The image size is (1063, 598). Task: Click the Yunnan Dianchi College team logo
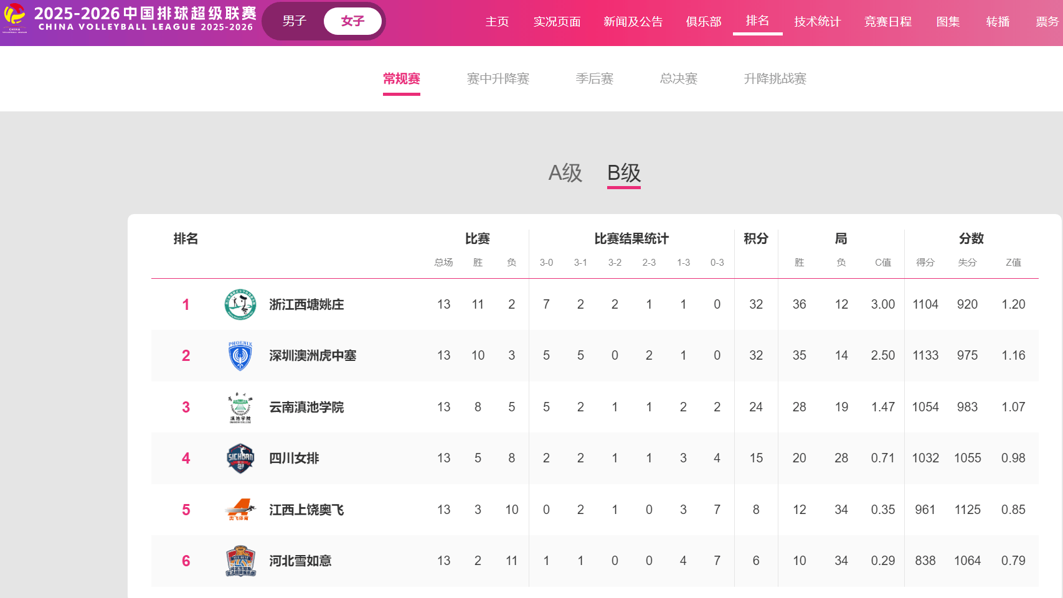[240, 408]
